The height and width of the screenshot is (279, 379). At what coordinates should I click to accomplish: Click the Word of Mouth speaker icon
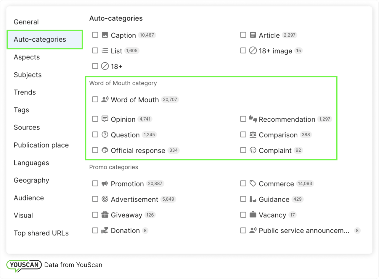[105, 99]
